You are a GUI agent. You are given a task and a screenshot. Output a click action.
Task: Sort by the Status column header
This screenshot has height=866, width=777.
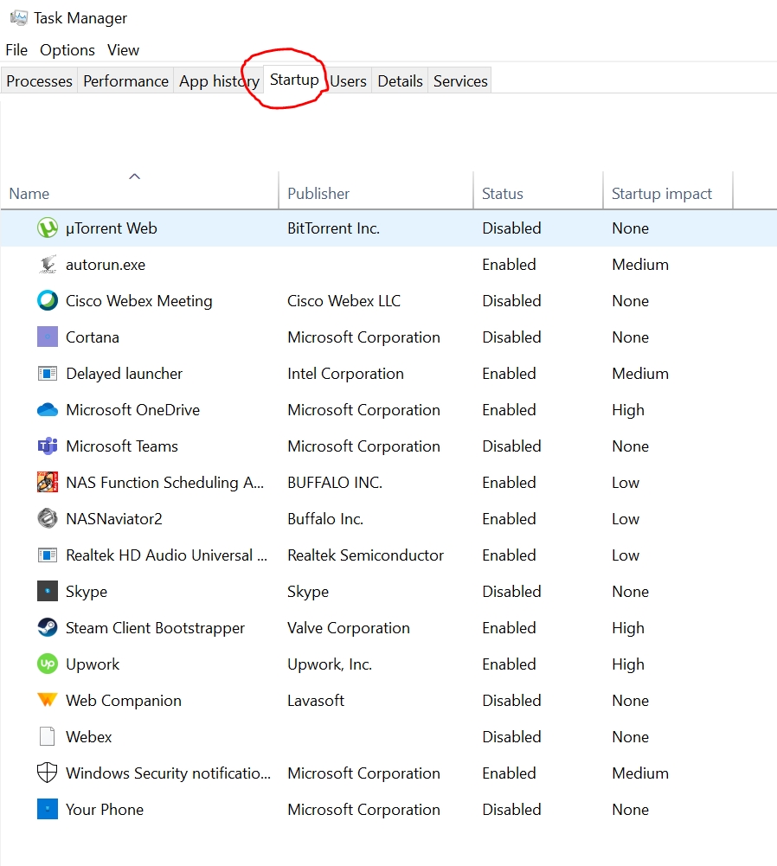tap(503, 194)
